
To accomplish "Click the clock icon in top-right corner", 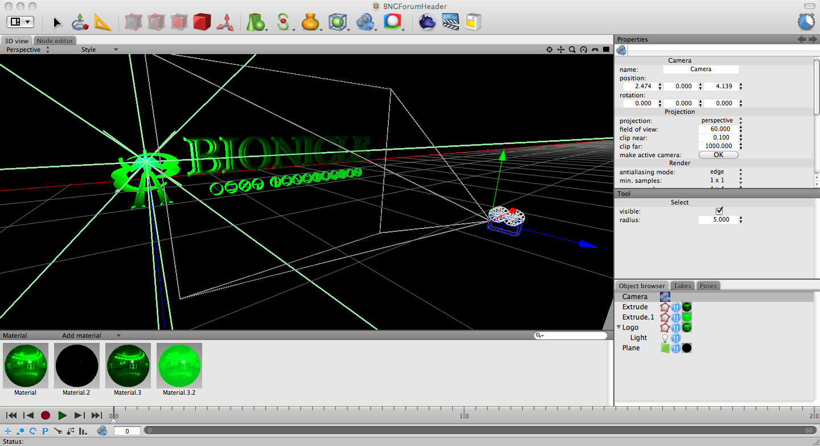I will click(806, 22).
